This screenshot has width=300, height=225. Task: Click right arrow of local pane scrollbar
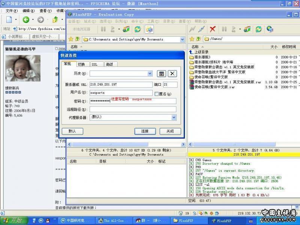click(183, 144)
